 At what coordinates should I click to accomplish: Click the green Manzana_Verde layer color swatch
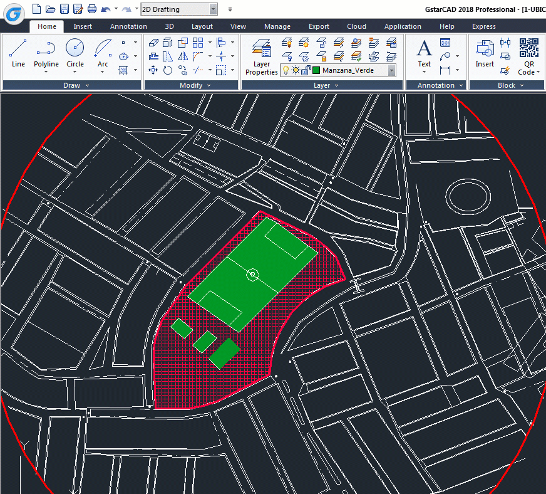[x=316, y=70]
